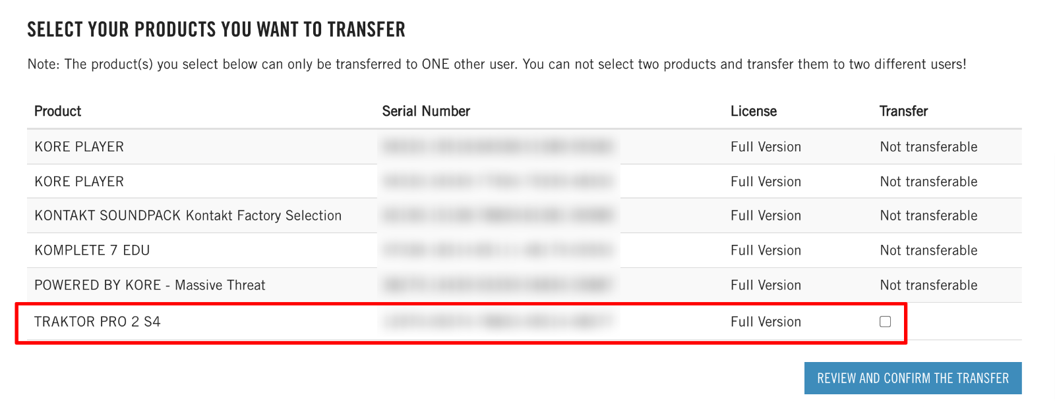Click Full Version license for TRAKTOR PRO 2 S4
The image size is (1055, 416).
766,322
